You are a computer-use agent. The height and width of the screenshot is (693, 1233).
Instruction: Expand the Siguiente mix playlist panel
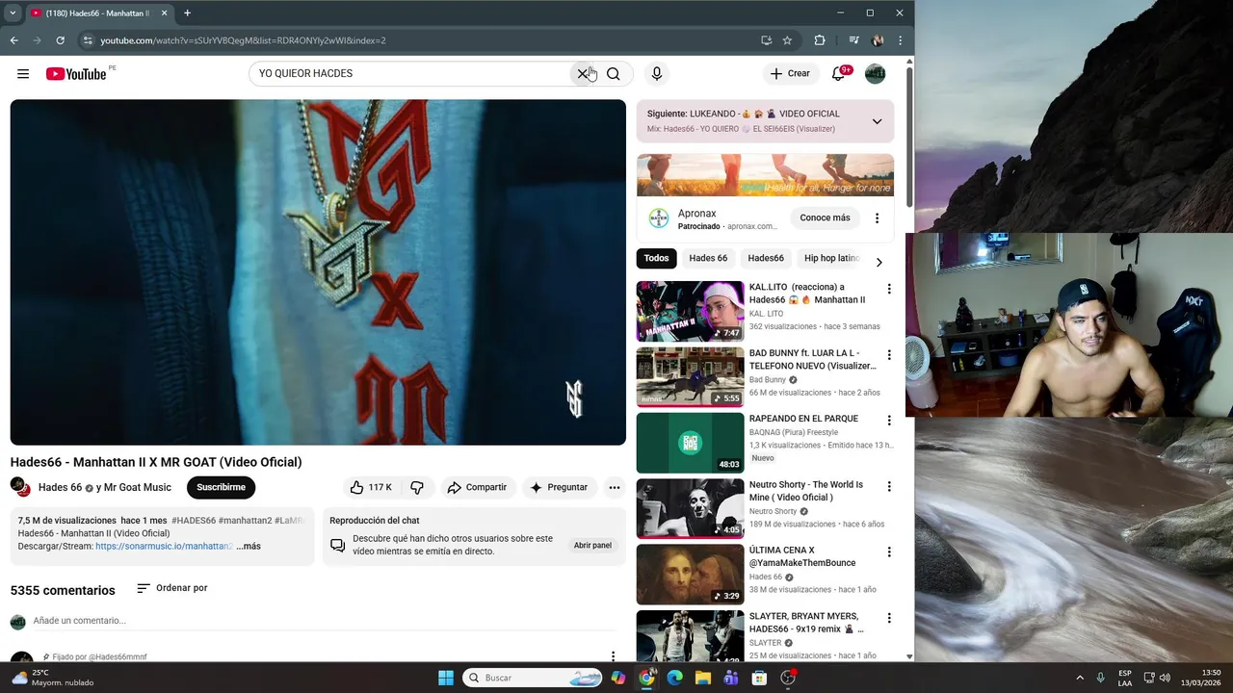tap(877, 121)
